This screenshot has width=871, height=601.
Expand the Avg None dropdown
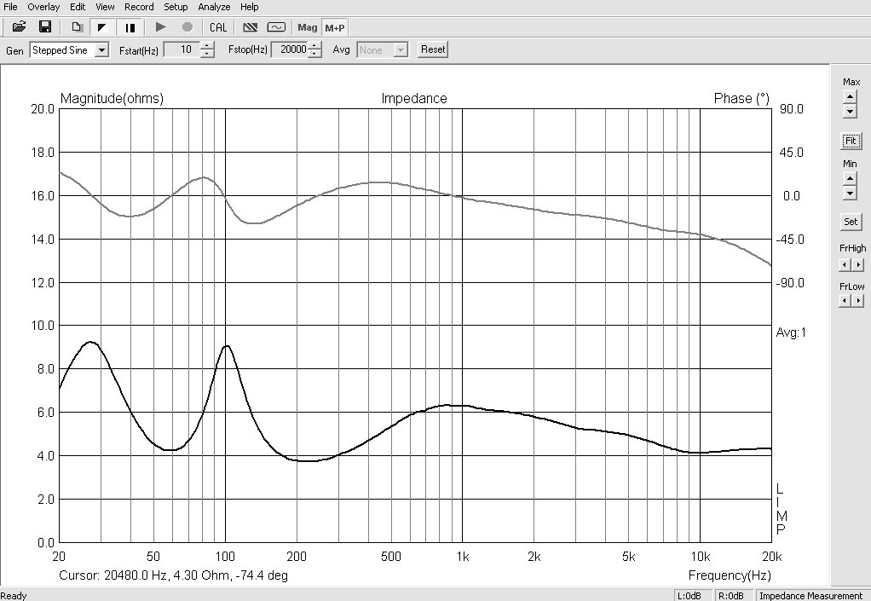tap(401, 50)
